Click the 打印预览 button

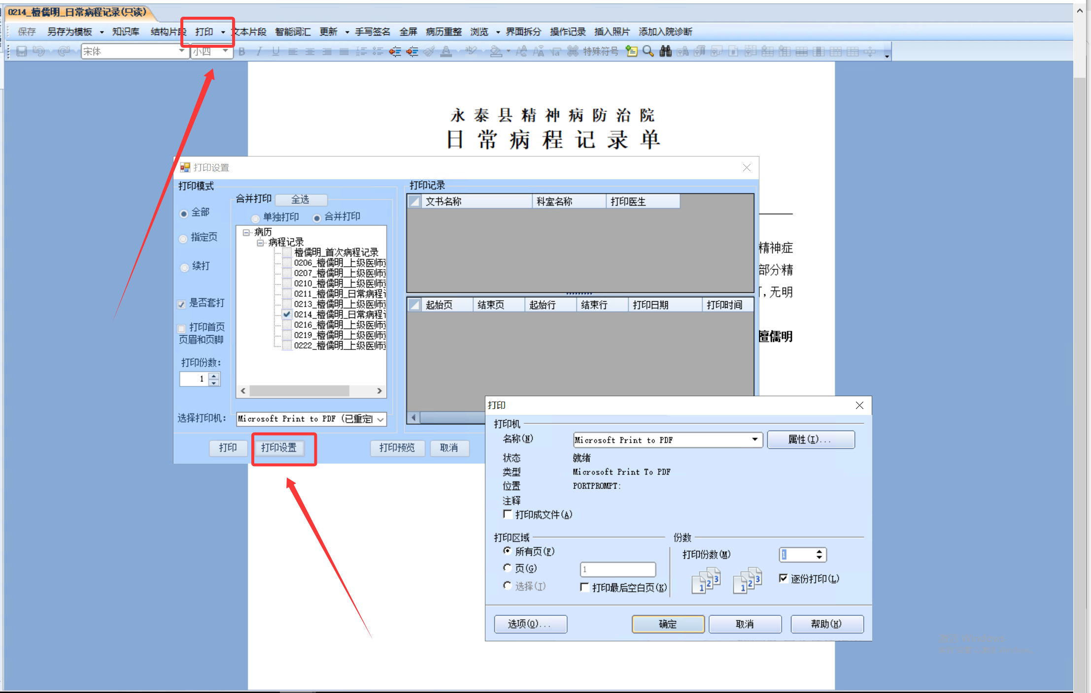click(397, 448)
